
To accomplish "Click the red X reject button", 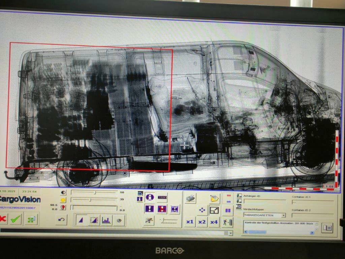I will 3,219.
